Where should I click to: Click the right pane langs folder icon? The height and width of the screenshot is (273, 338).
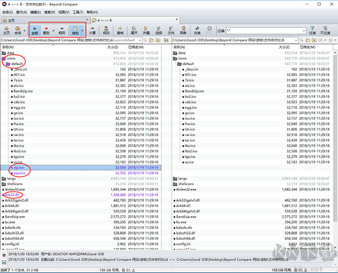click(175, 178)
